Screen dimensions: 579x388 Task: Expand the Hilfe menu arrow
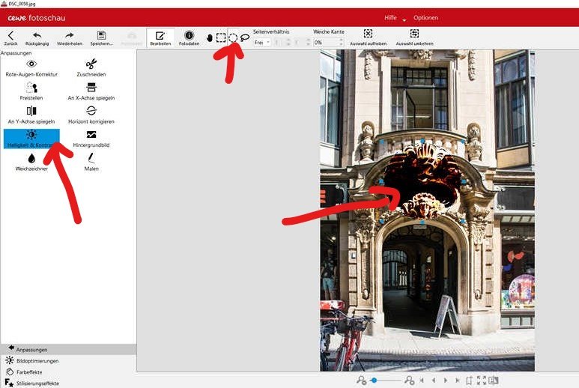pyautogui.click(x=404, y=19)
